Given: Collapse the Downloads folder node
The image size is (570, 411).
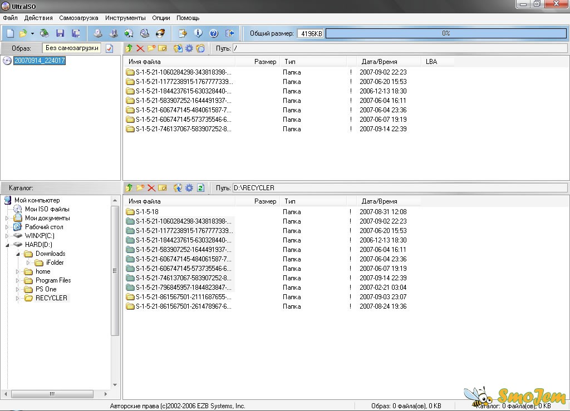Looking at the screenshot, I should 17,254.
